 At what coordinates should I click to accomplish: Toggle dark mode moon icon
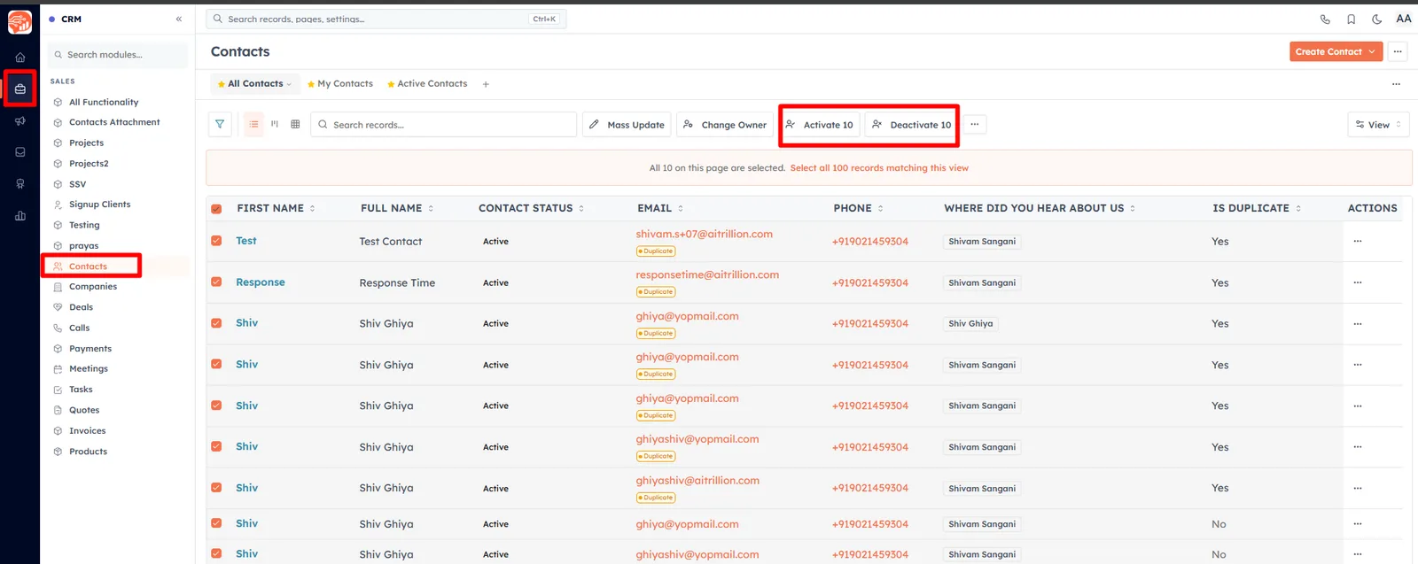(1376, 19)
